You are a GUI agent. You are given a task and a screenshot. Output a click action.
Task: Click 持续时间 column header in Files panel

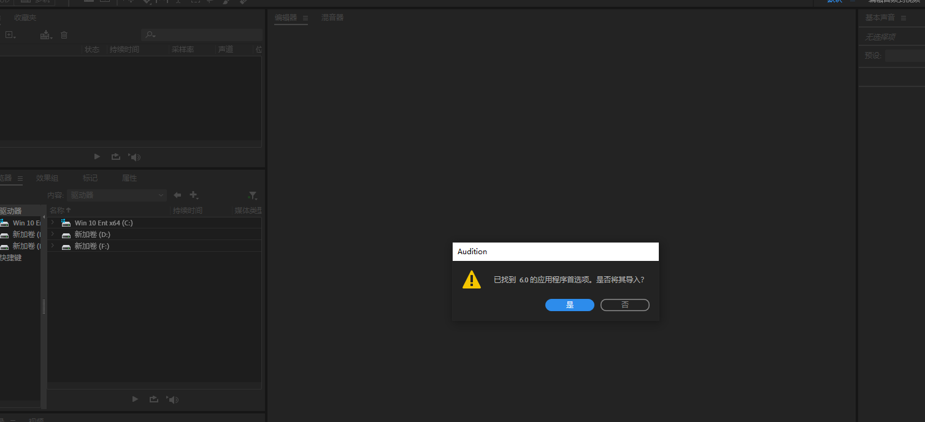pos(125,50)
